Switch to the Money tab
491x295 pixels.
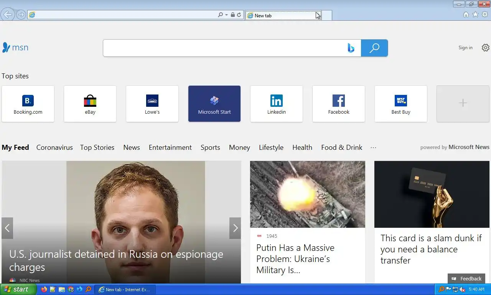(x=239, y=147)
